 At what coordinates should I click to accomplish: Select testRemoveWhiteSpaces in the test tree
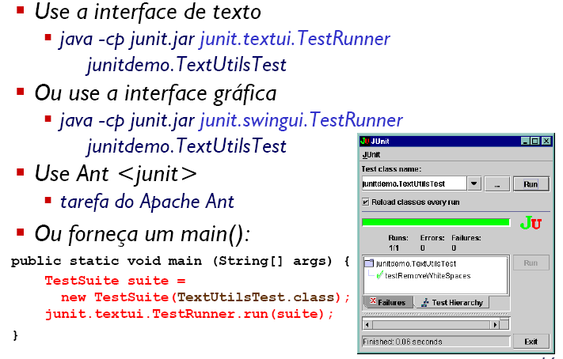click(x=428, y=276)
